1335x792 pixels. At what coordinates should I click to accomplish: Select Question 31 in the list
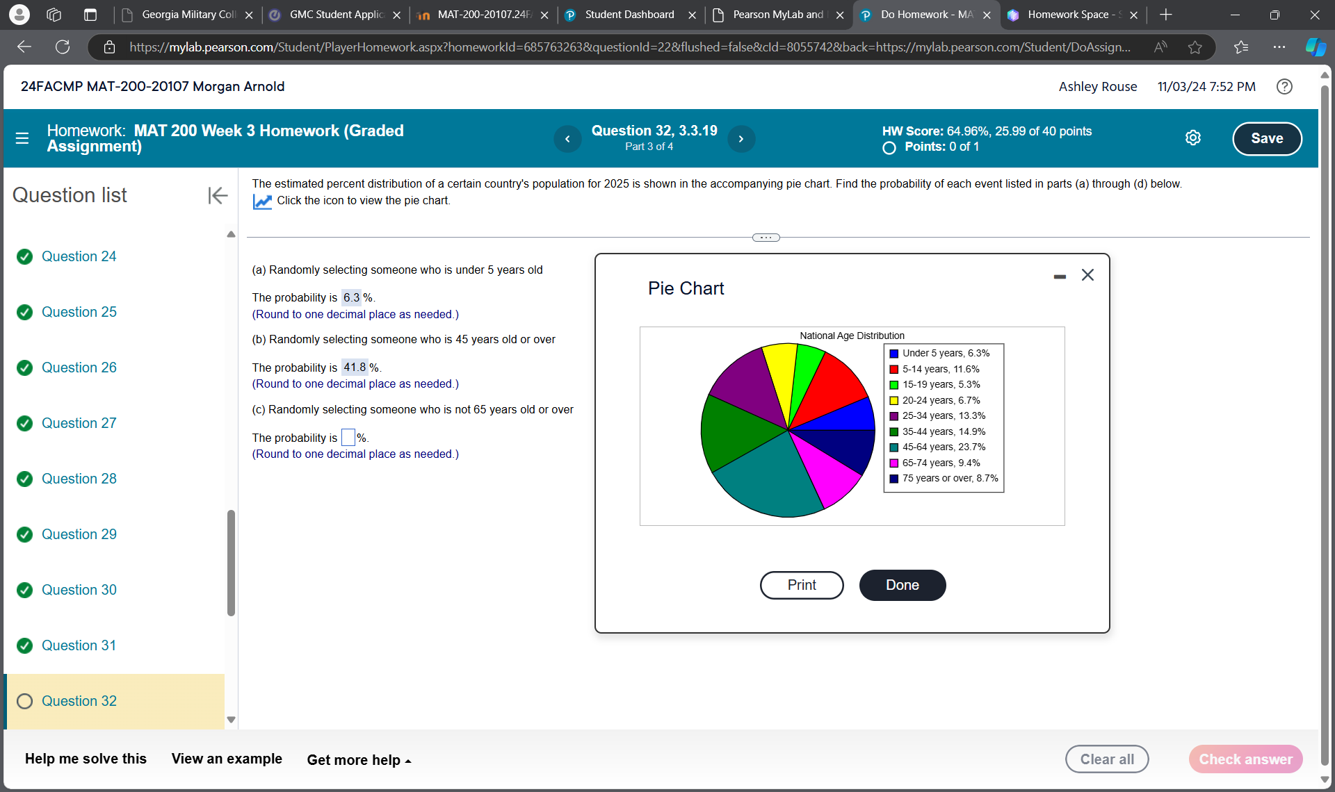(x=79, y=645)
